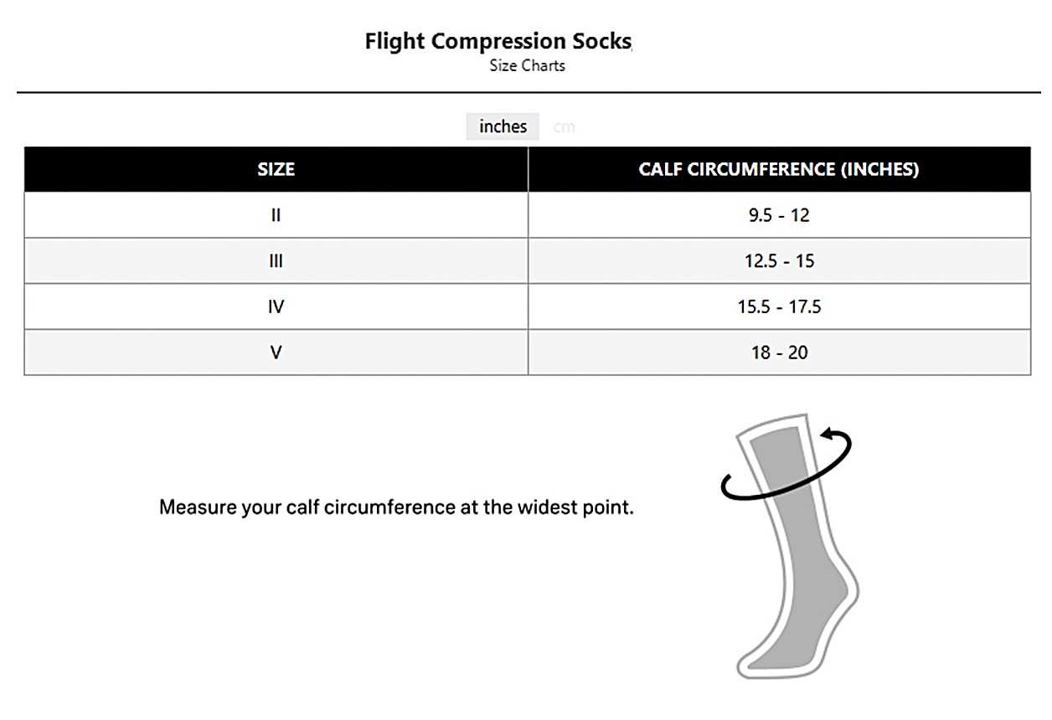Click the 18 - 20 calf measurement
The width and height of the screenshot is (1052, 720).
[x=778, y=352]
